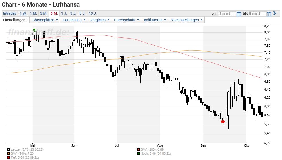This screenshot has height=160, width=282.
Task: Open the 'bis' date calendar picker icon
Action: (269, 14)
